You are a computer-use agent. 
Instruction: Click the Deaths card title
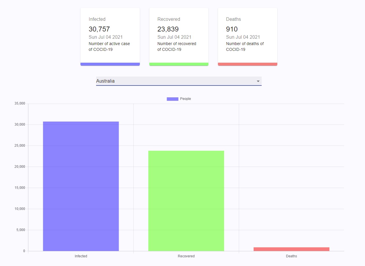click(233, 19)
